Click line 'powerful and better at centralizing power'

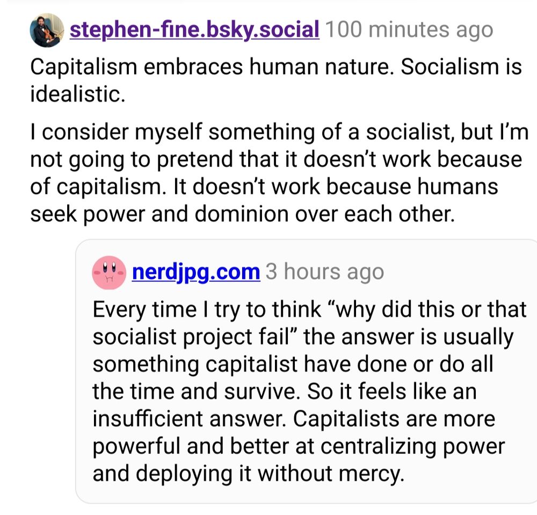pos(299,446)
